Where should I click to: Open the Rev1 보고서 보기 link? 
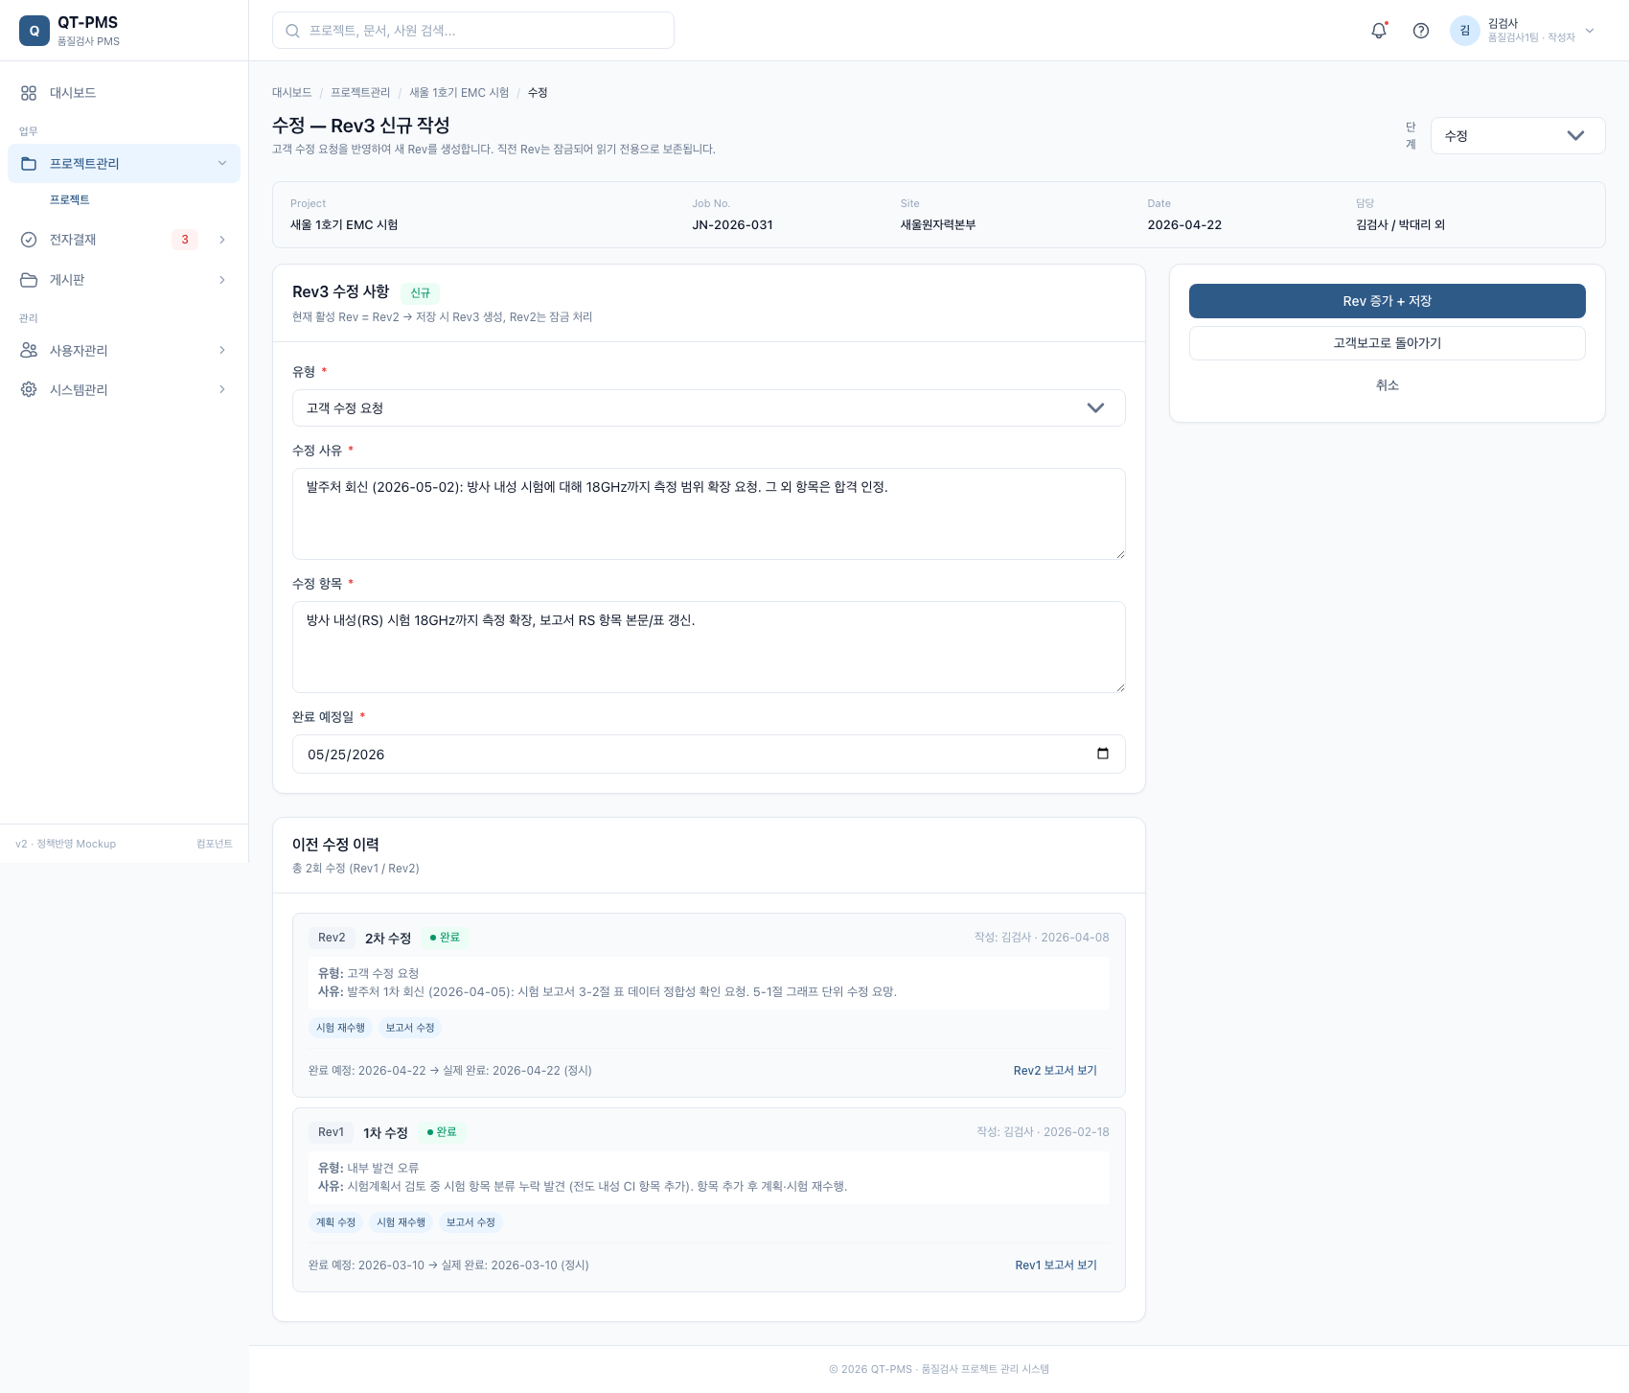pos(1056,1265)
